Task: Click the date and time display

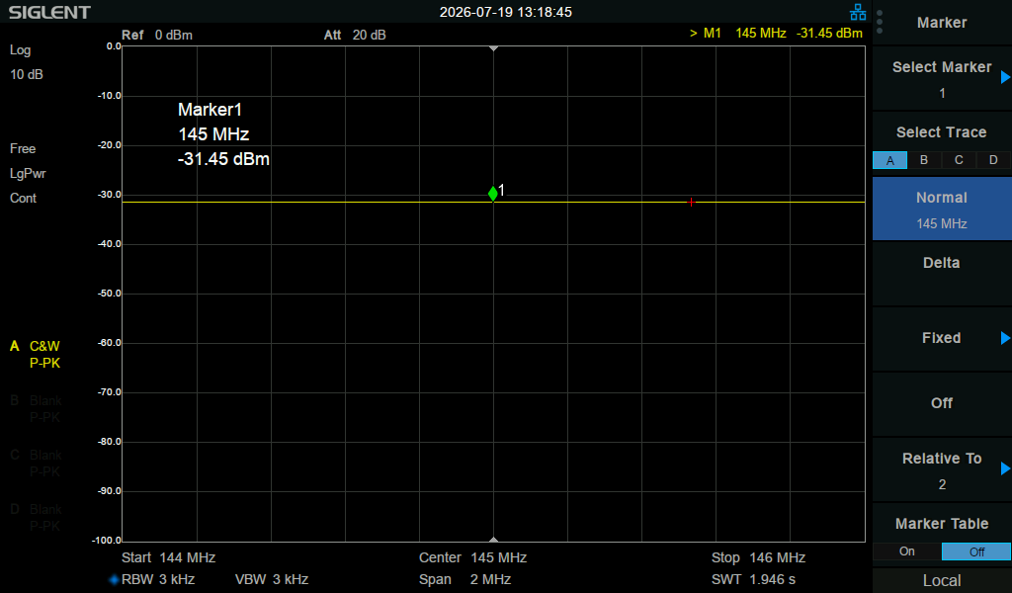Action: [x=505, y=12]
